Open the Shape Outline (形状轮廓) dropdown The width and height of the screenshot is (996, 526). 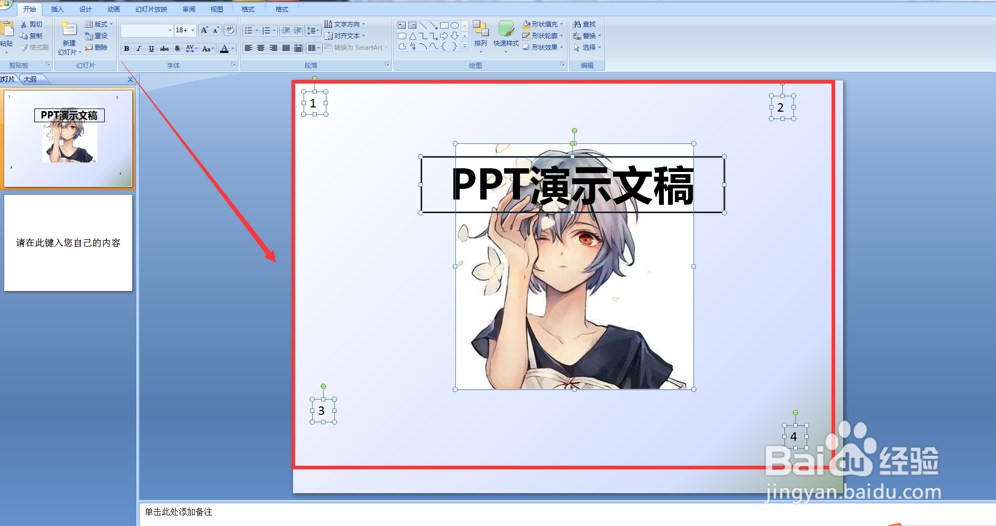(543, 36)
